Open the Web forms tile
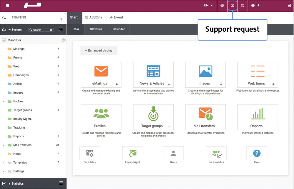 [258, 75]
